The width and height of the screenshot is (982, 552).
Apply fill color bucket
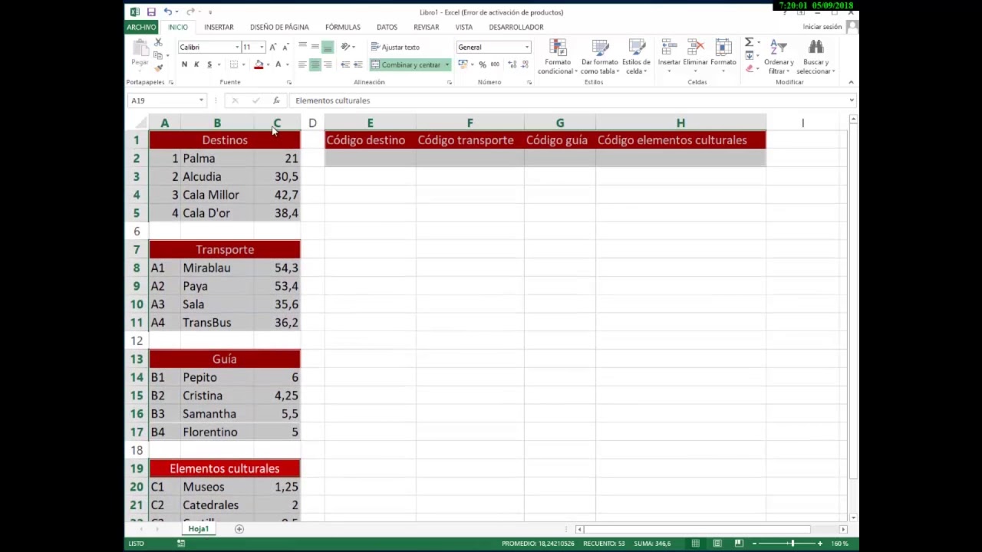coord(259,64)
